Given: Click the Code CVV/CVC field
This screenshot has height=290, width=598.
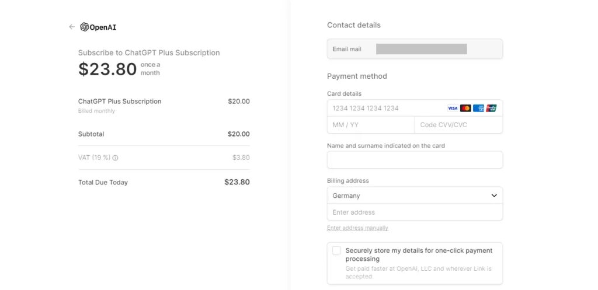Looking at the screenshot, I should [458, 125].
